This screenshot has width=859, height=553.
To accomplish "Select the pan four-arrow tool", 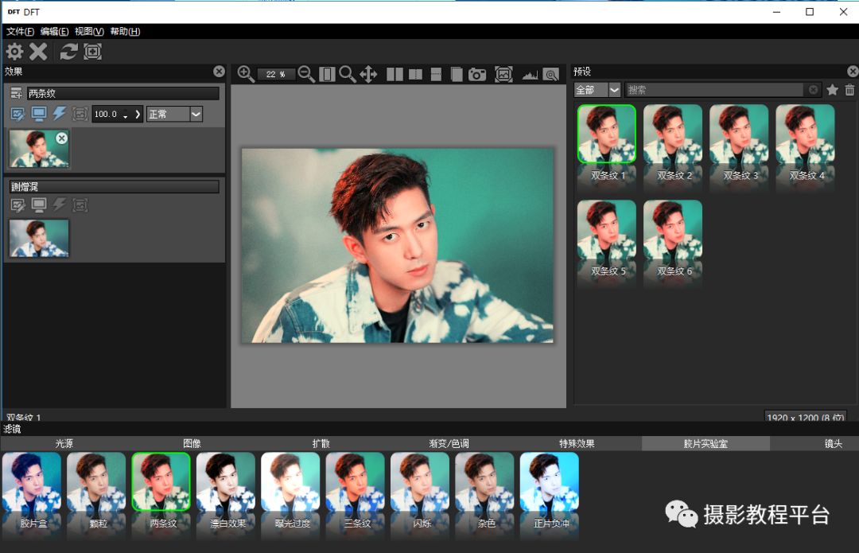I will point(369,74).
